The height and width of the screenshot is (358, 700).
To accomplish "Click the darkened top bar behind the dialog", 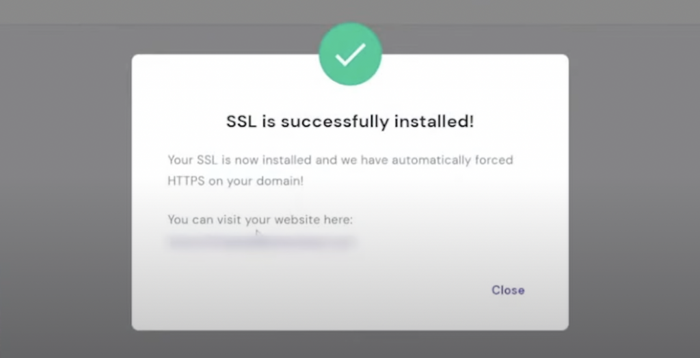I will point(350,12).
